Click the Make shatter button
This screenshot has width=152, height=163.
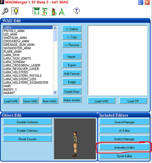click(72, 100)
